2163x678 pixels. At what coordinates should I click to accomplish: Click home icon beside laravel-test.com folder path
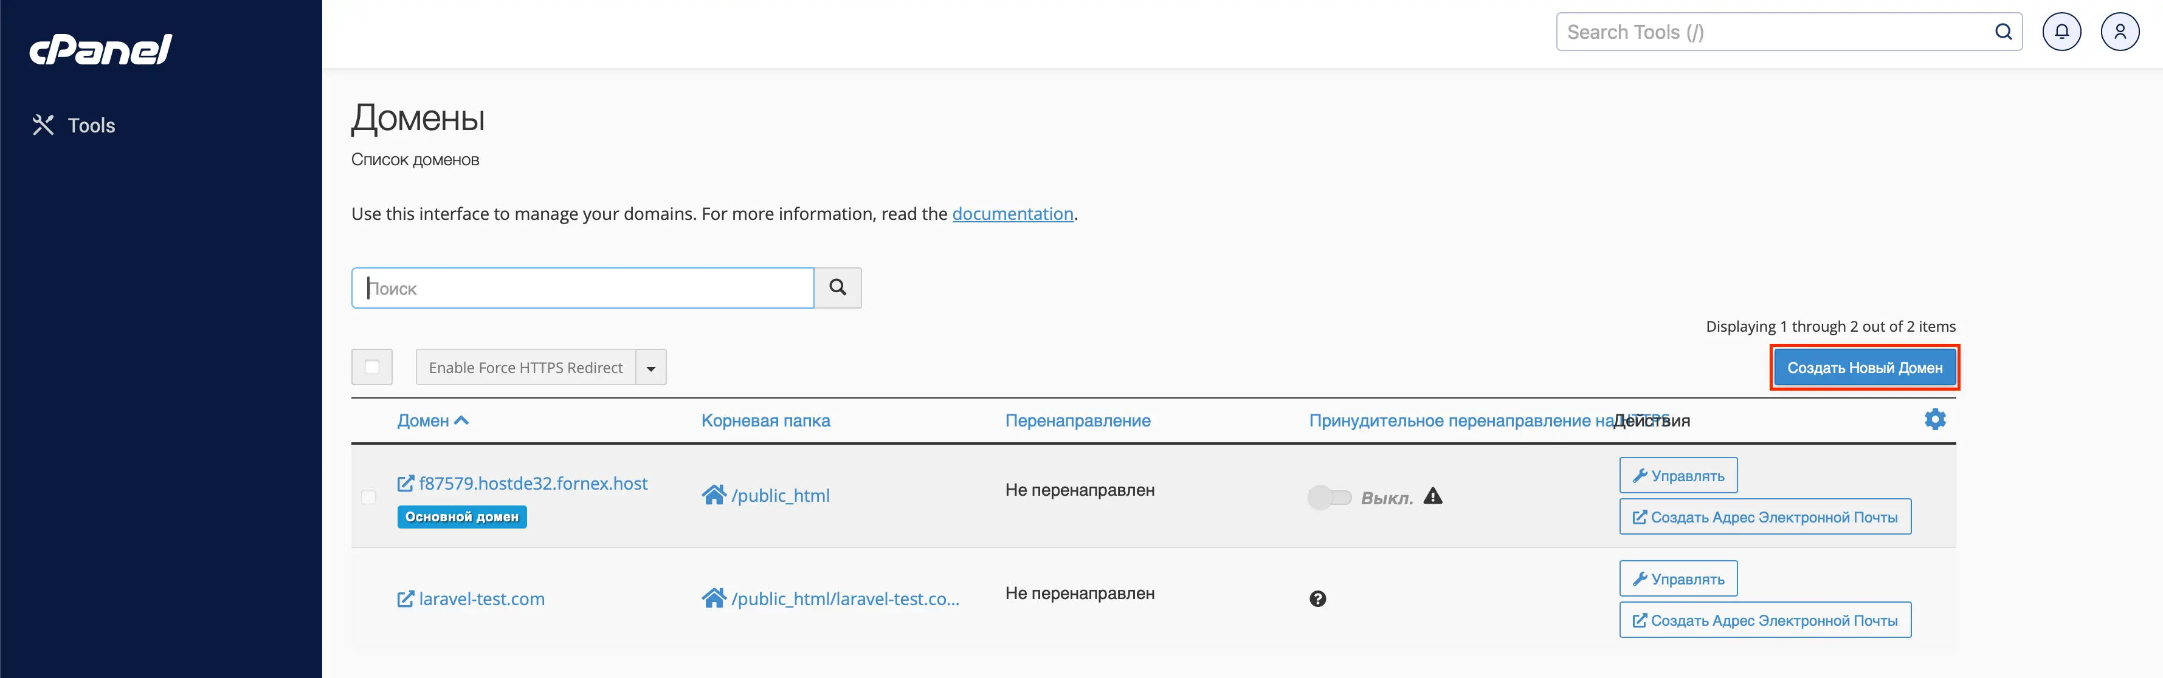(714, 598)
